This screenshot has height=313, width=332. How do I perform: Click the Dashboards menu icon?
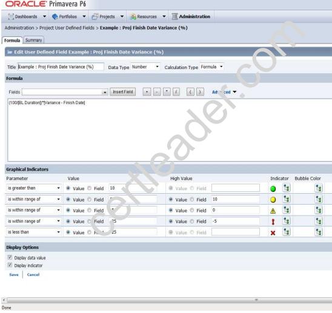tap(11, 16)
